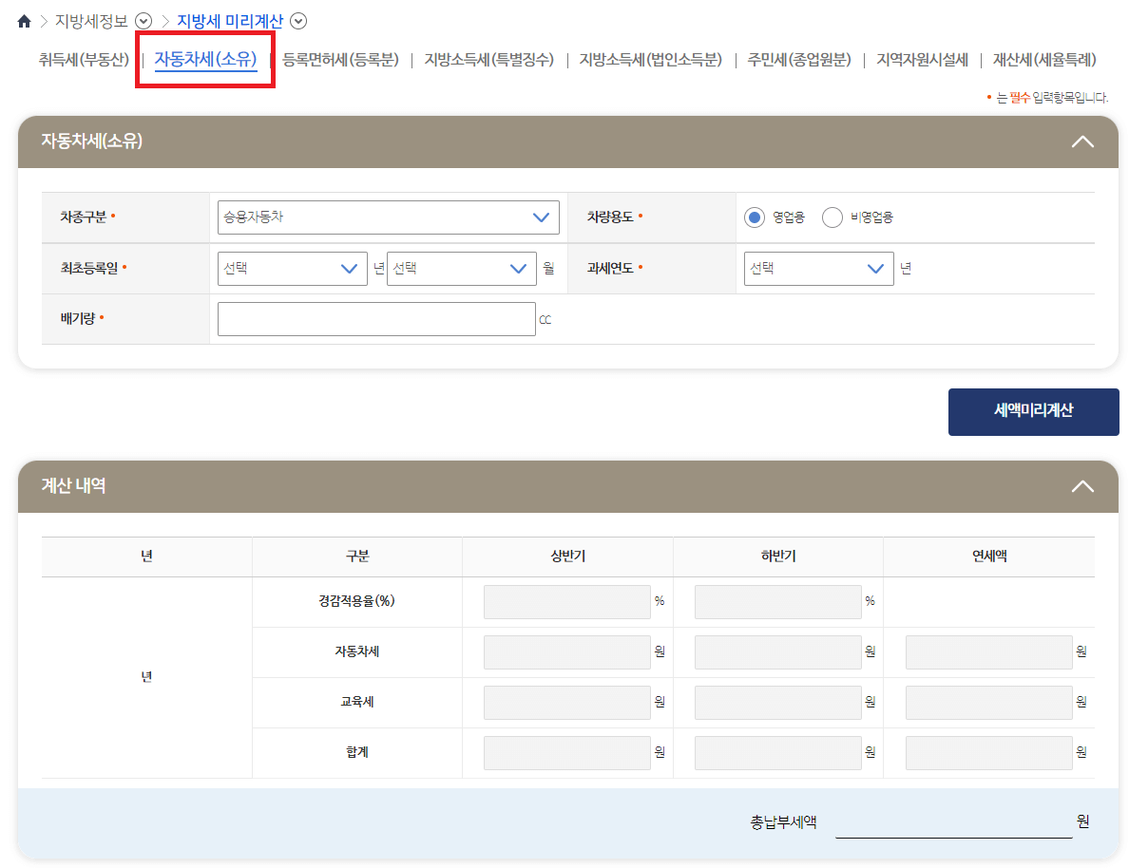The width and height of the screenshot is (1129, 868).
Task: Open the 등록면허세(등록분) tab
Action: [340, 60]
